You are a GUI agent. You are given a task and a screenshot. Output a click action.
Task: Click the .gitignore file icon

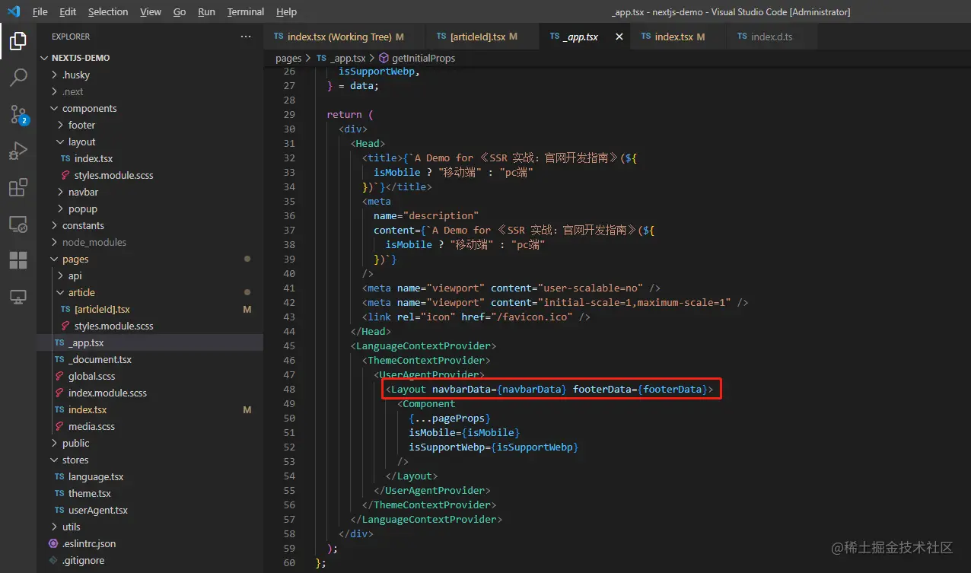coord(53,560)
